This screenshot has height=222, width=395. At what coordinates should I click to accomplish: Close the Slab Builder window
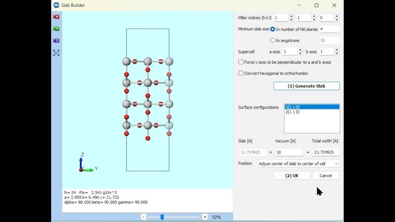334,5
